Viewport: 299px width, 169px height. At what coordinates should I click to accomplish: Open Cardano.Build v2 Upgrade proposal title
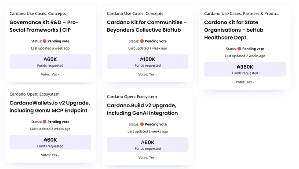coord(142,109)
